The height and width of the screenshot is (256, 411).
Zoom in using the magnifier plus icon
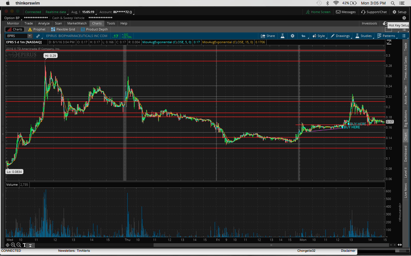13,245
